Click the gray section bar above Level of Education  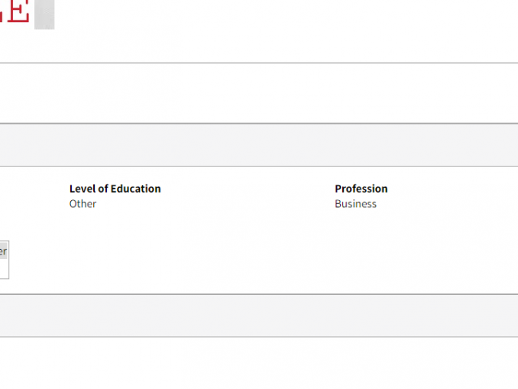tap(259, 144)
